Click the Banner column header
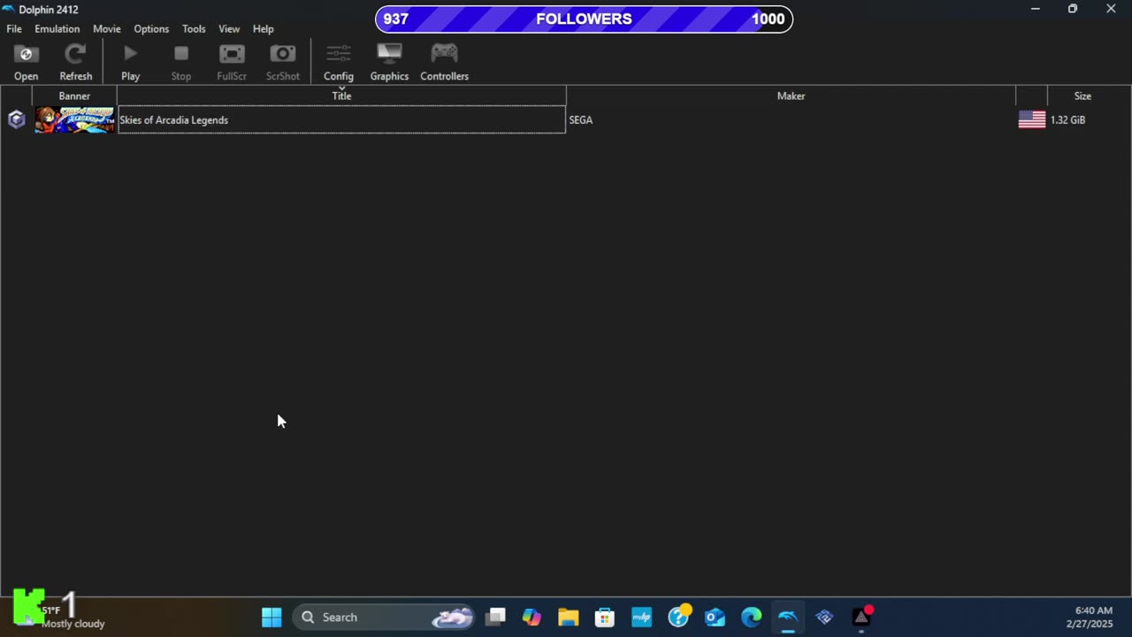 [74, 96]
